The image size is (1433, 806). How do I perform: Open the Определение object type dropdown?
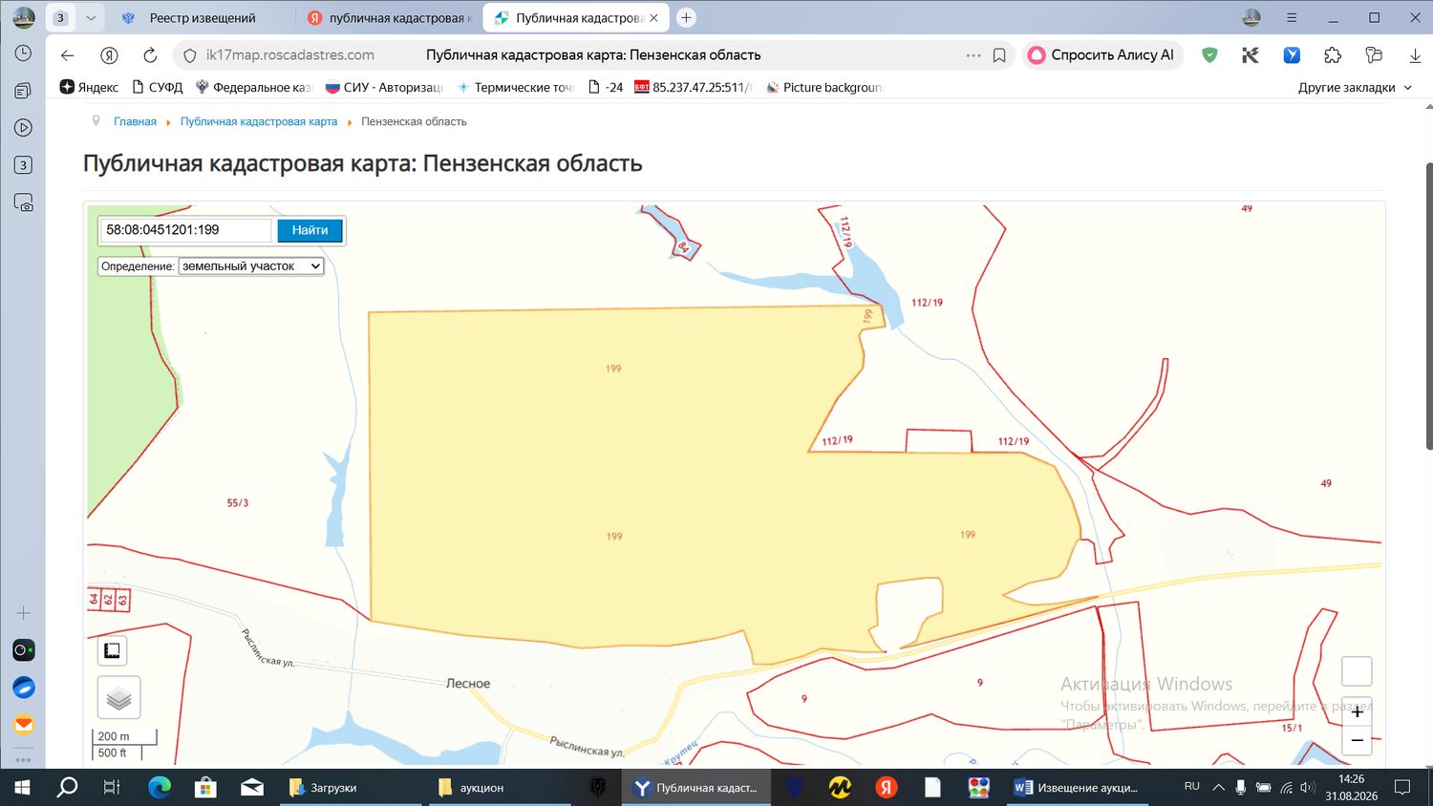point(251,266)
